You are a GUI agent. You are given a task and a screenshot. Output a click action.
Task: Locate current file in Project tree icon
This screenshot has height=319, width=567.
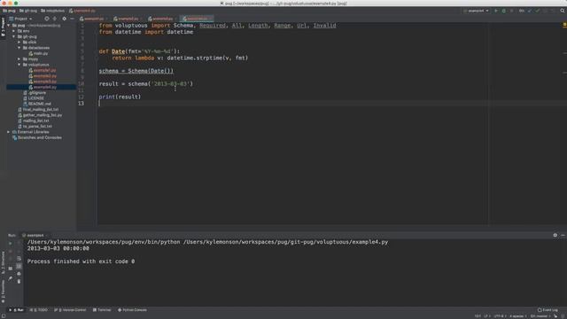pos(47,19)
